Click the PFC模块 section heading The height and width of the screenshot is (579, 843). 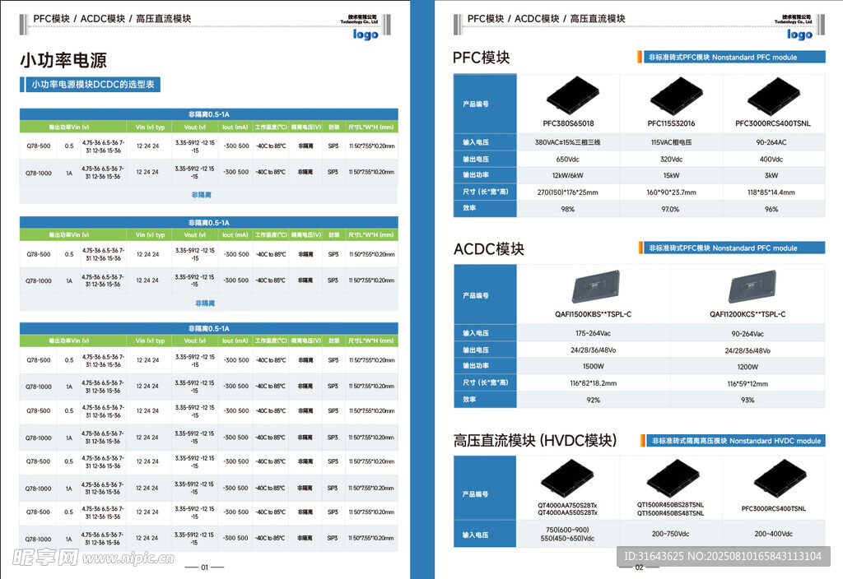coord(482,58)
